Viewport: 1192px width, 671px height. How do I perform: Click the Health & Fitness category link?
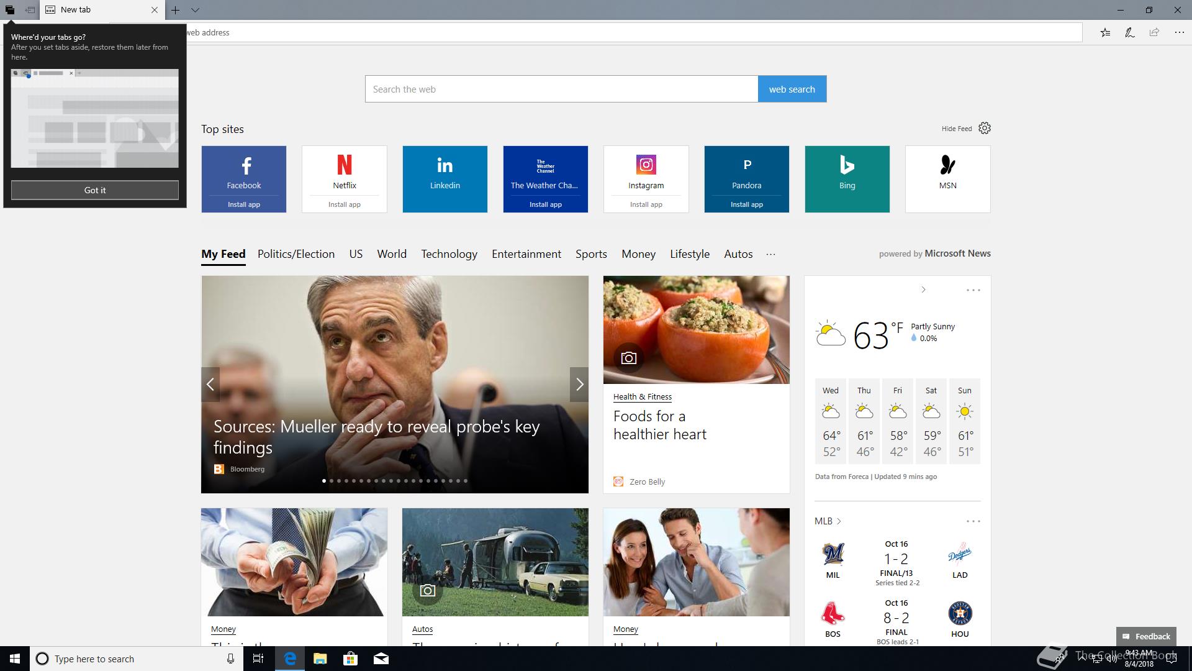(x=643, y=396)
